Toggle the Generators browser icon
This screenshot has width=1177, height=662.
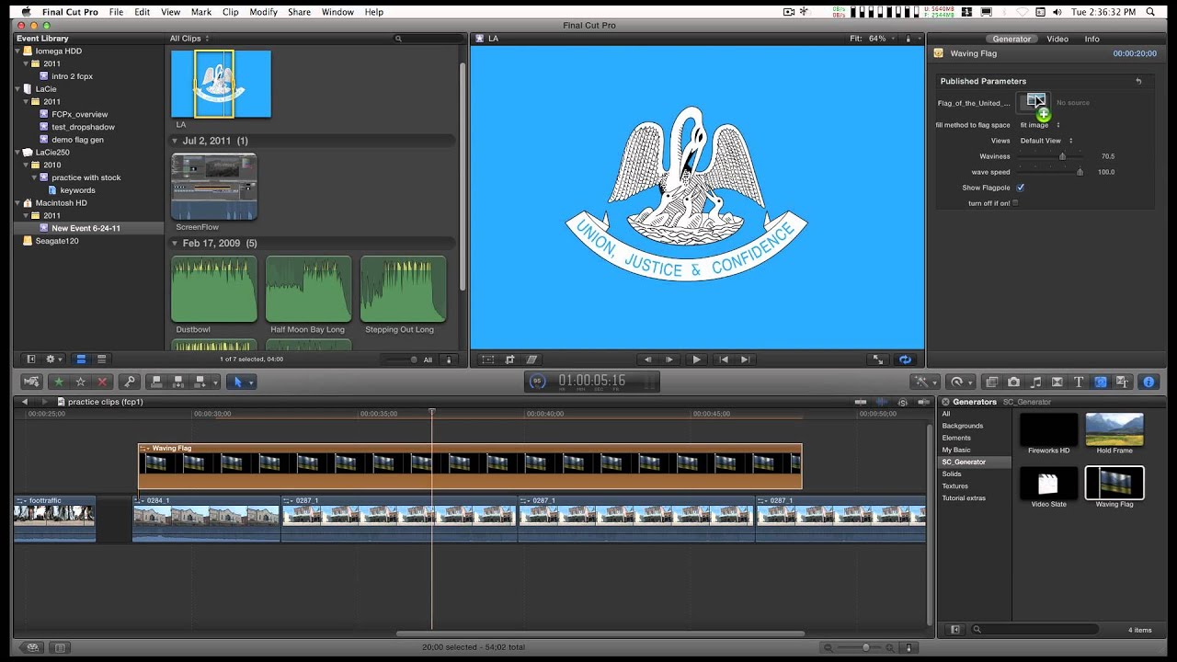click(1101, 382)
